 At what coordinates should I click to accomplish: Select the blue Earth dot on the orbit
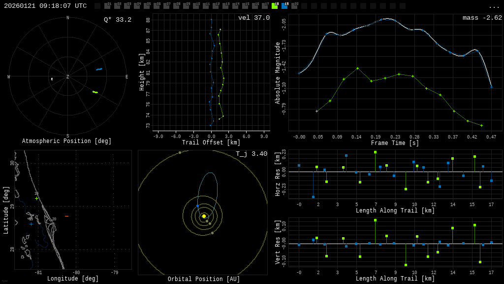(x=197, y=206)
